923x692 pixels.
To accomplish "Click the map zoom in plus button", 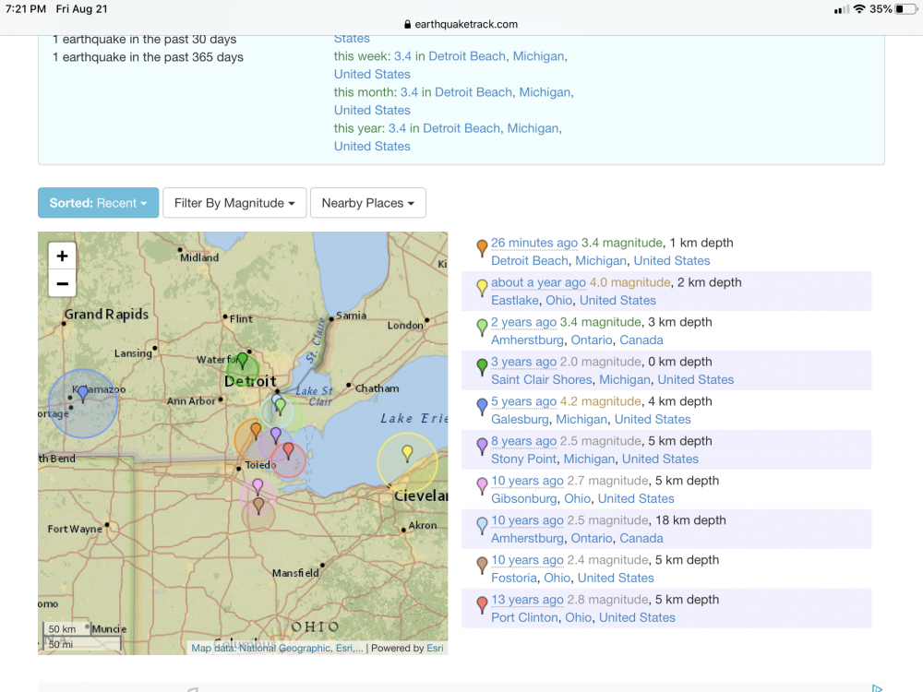I will tap(62, 257).
